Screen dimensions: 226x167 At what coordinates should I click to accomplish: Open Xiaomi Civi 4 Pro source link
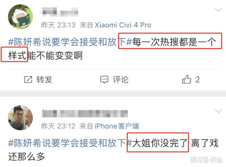click(x=123, y=25)
